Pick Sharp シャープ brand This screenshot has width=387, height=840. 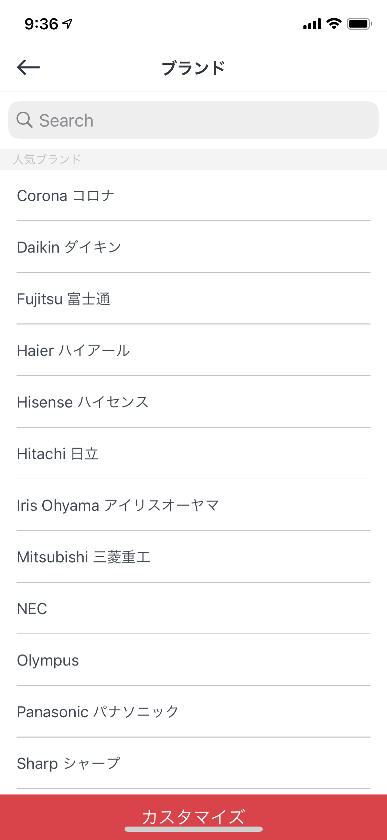68,763
